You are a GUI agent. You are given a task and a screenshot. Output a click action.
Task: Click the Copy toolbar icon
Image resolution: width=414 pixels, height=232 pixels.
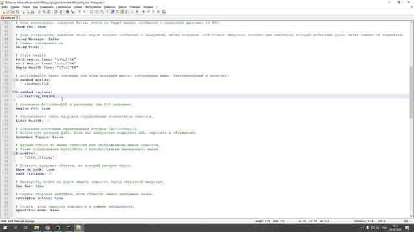point(44,12)
